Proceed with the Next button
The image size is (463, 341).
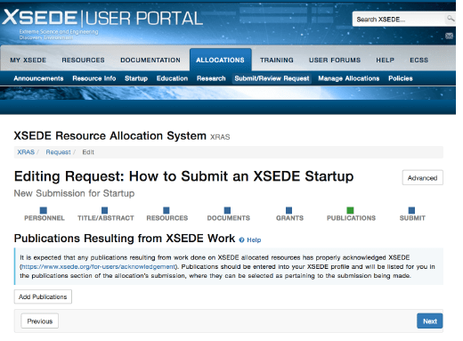(430, 321)
